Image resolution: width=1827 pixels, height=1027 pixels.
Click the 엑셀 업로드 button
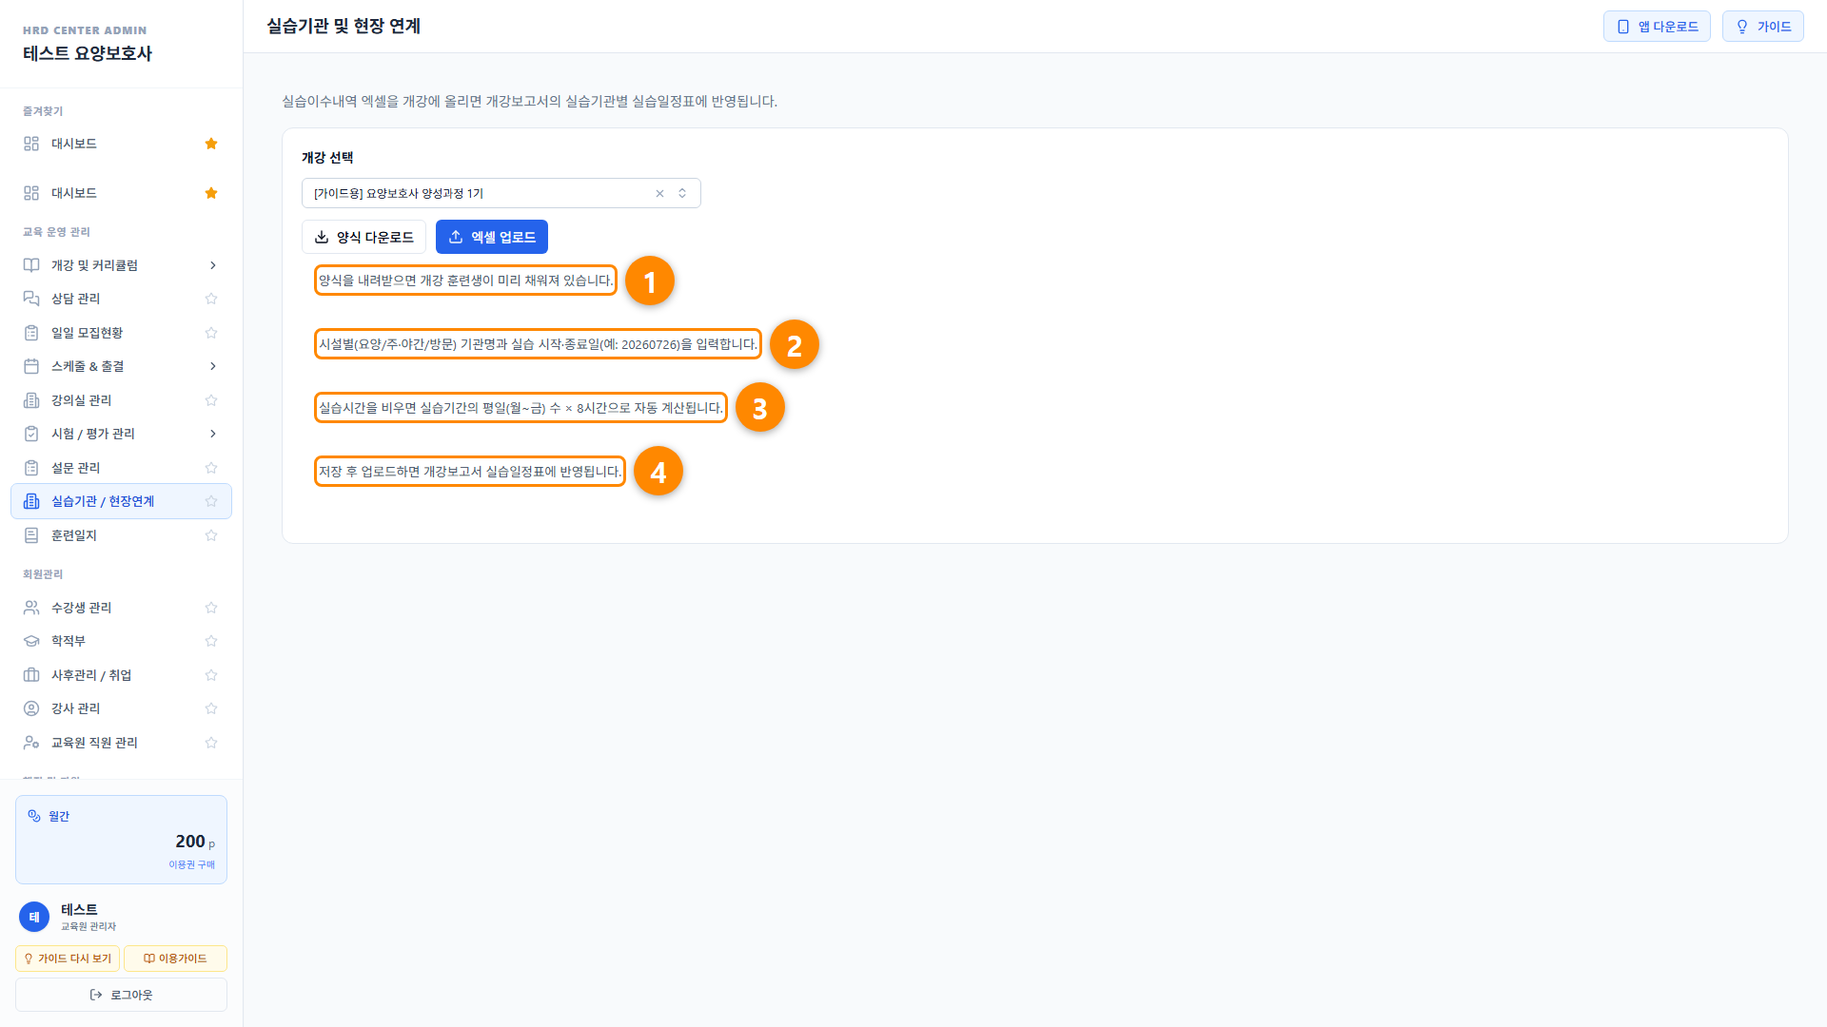[492, 237]
